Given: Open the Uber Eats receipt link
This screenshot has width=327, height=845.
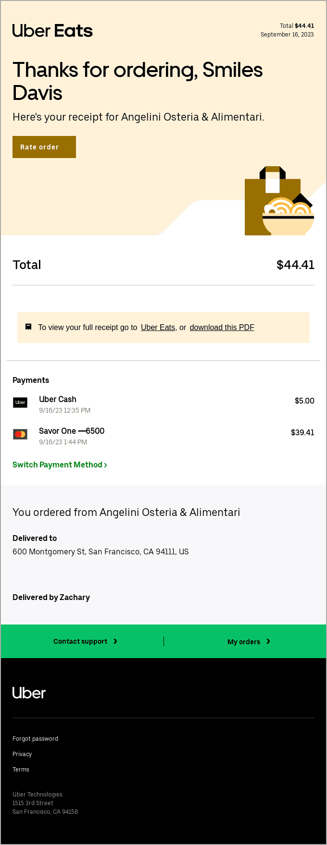Looking at the screenshot, I should click(x=158, y=327).
